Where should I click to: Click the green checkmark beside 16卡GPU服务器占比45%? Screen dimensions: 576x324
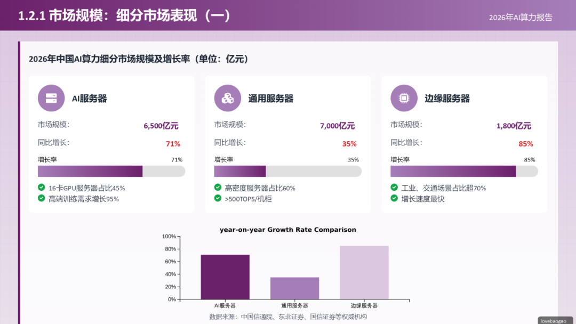coord(42,188)
